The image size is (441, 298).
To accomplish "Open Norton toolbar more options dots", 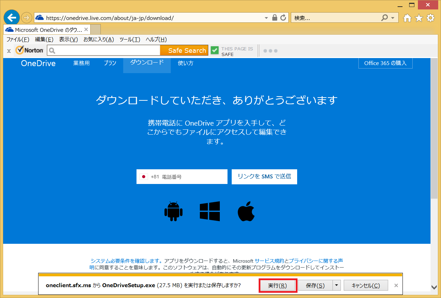I will (271, 51).
